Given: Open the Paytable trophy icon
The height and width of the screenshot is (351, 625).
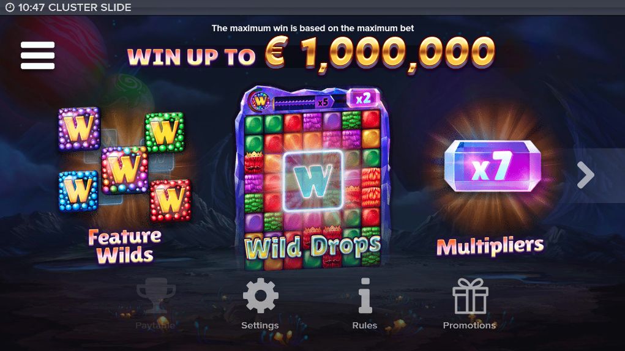Looking at the screenshot, I should [156, 296].
